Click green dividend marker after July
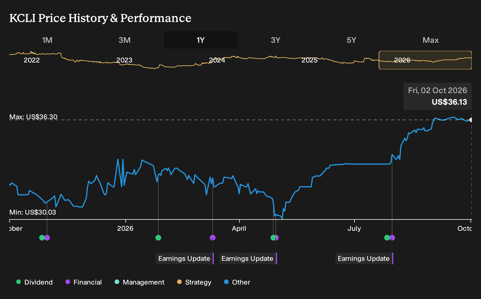The height and width of the screenshot is (299, 481). click(x=387, y=238)
